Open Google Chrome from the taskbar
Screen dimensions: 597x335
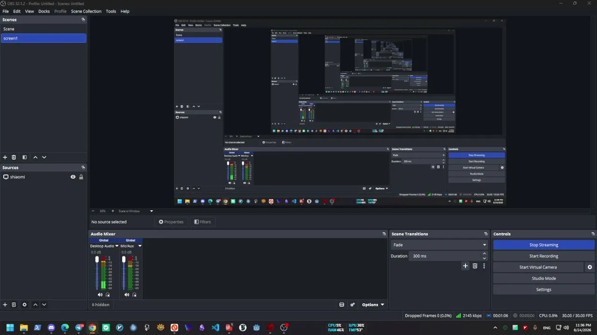92,328
